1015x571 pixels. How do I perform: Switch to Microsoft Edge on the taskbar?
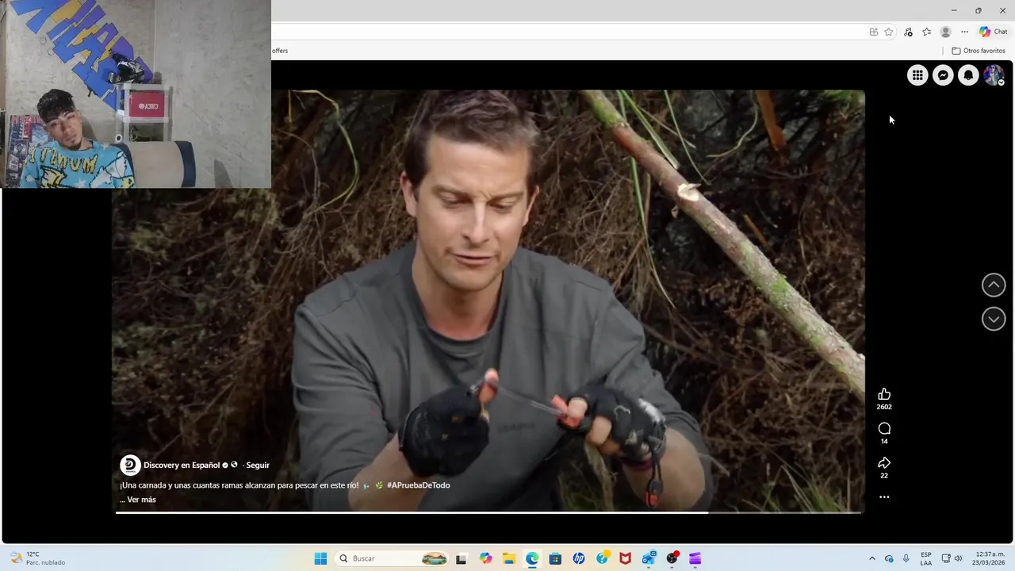click(532, 558)
